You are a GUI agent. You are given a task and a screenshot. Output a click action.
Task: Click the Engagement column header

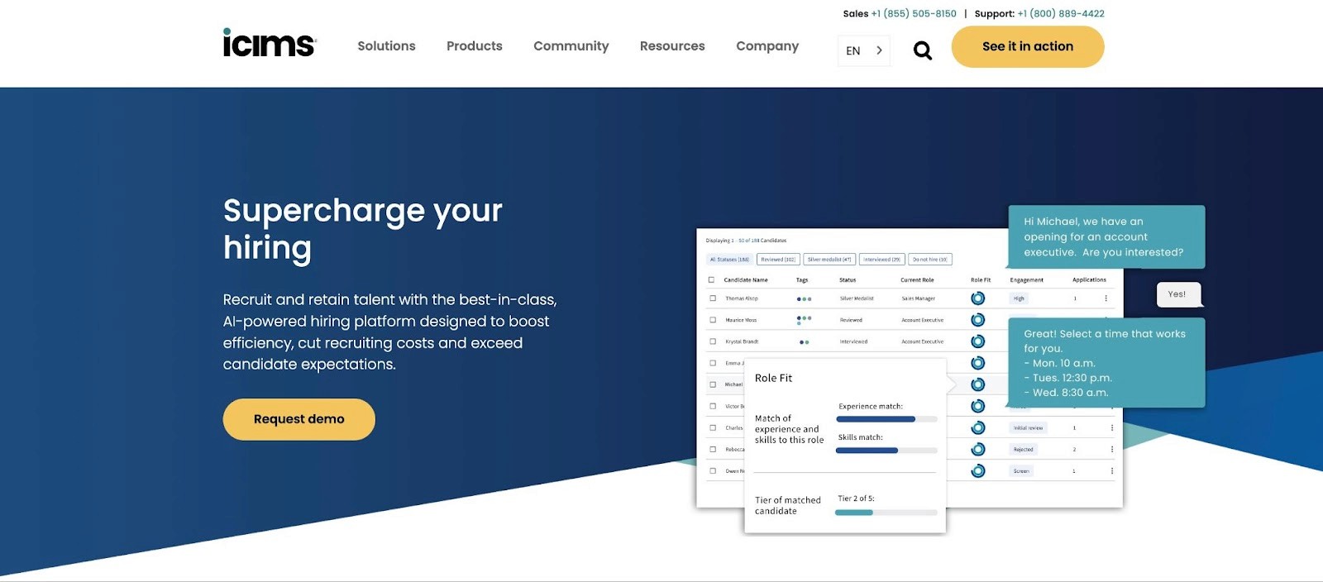tap(1027, 280)
